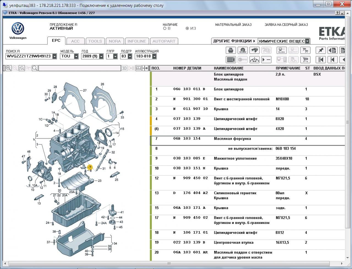The width and height of the screenshot is (352, 269).
Task: Open the ГЛГР main group dropdown
Action: click(x=115, y=56)
